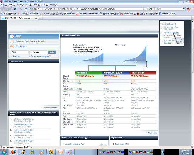Open the first menu bar item (F)
The height and width of the screenshot is (155, 194).
[4, 5]
